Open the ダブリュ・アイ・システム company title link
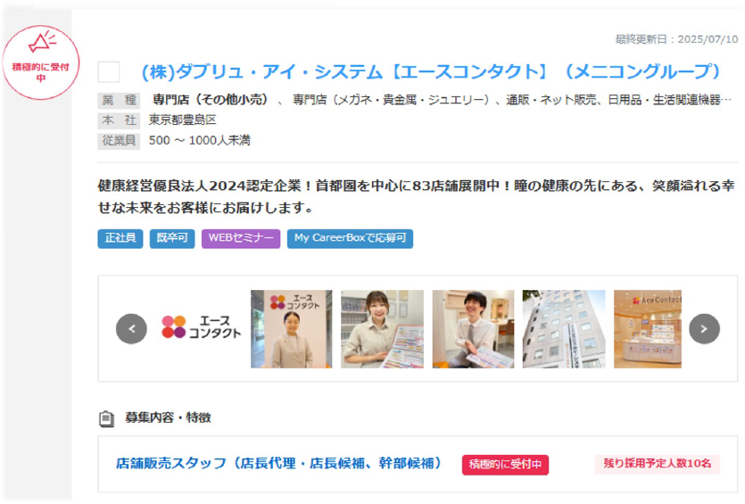This screenshot has height=504, width=745. [431, 71]
